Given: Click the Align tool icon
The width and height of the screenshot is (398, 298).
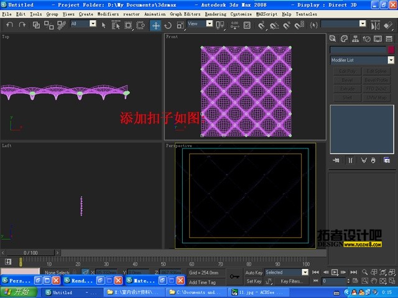Looking at the screenshot, I should click(388, 25).
